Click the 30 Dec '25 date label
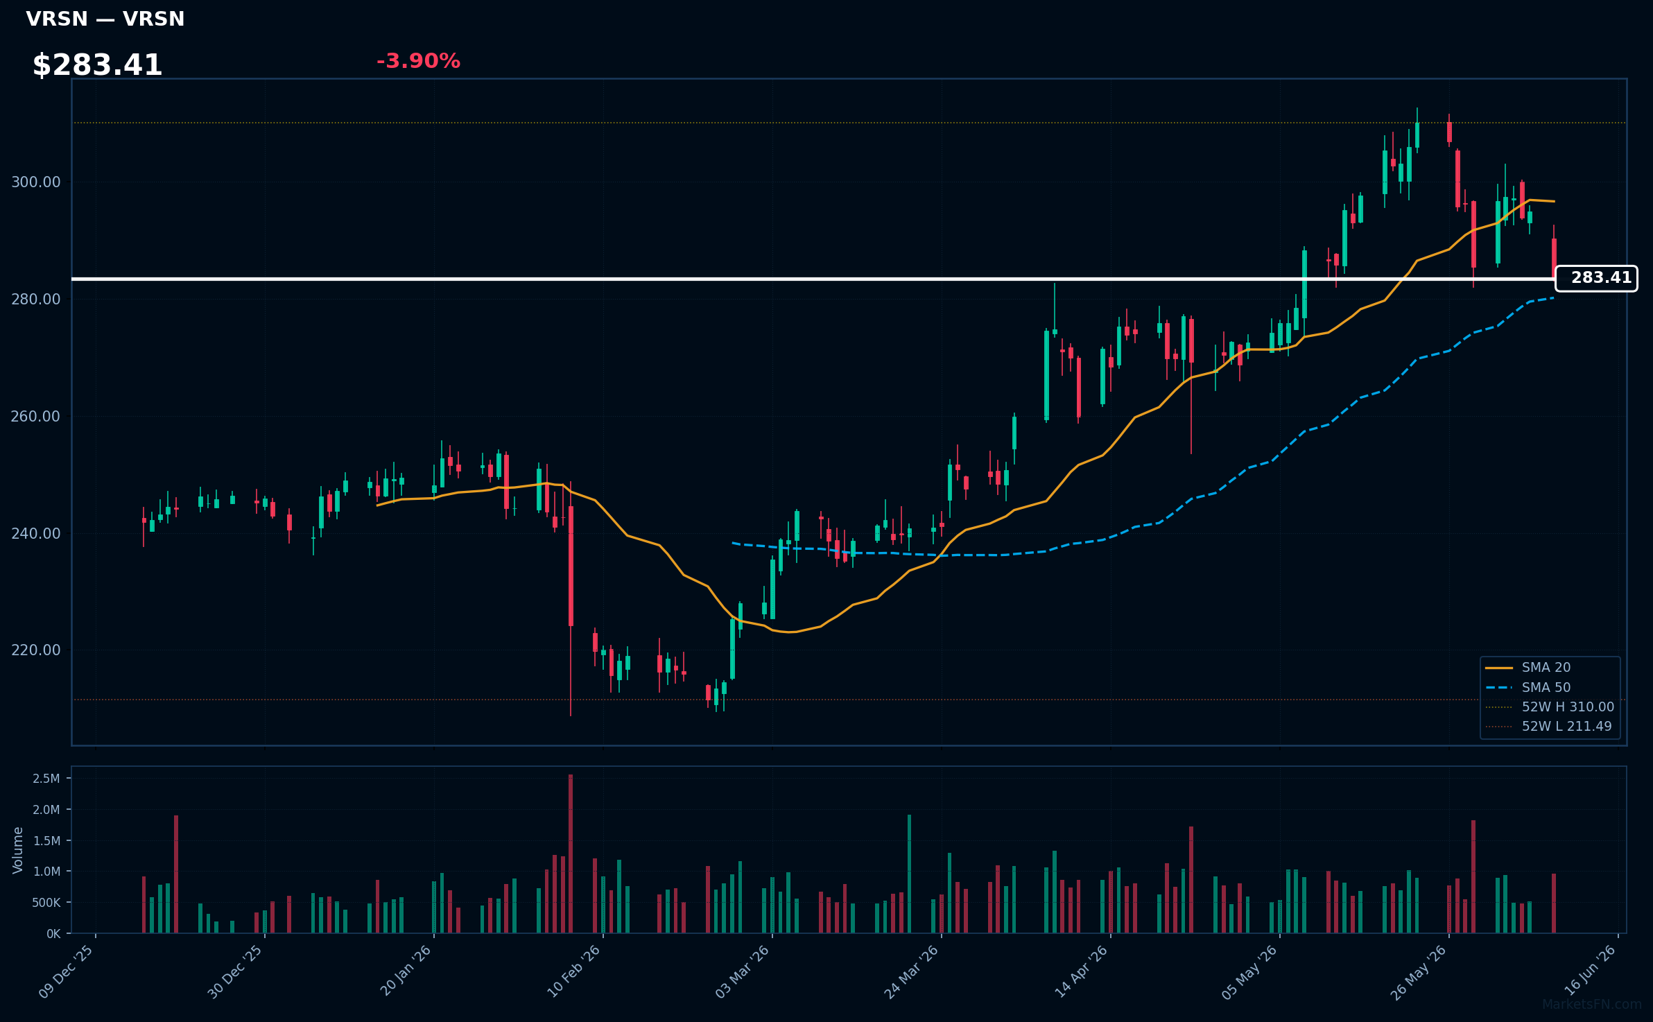 coord(236,971)
